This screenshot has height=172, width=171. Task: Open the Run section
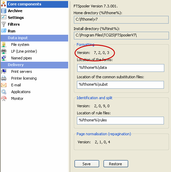click(11, 31)
